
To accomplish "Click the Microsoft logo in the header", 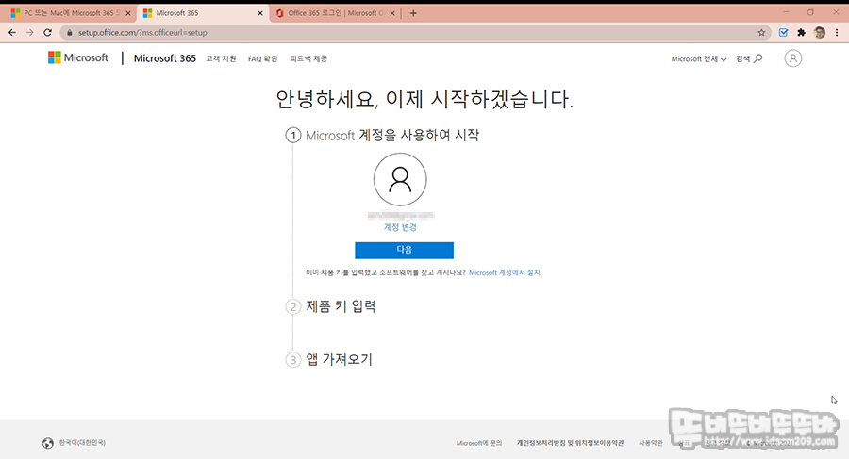I will [78, 57].
